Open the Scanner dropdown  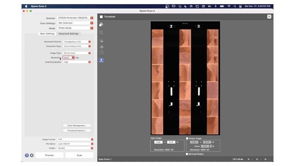click(75, 18)
